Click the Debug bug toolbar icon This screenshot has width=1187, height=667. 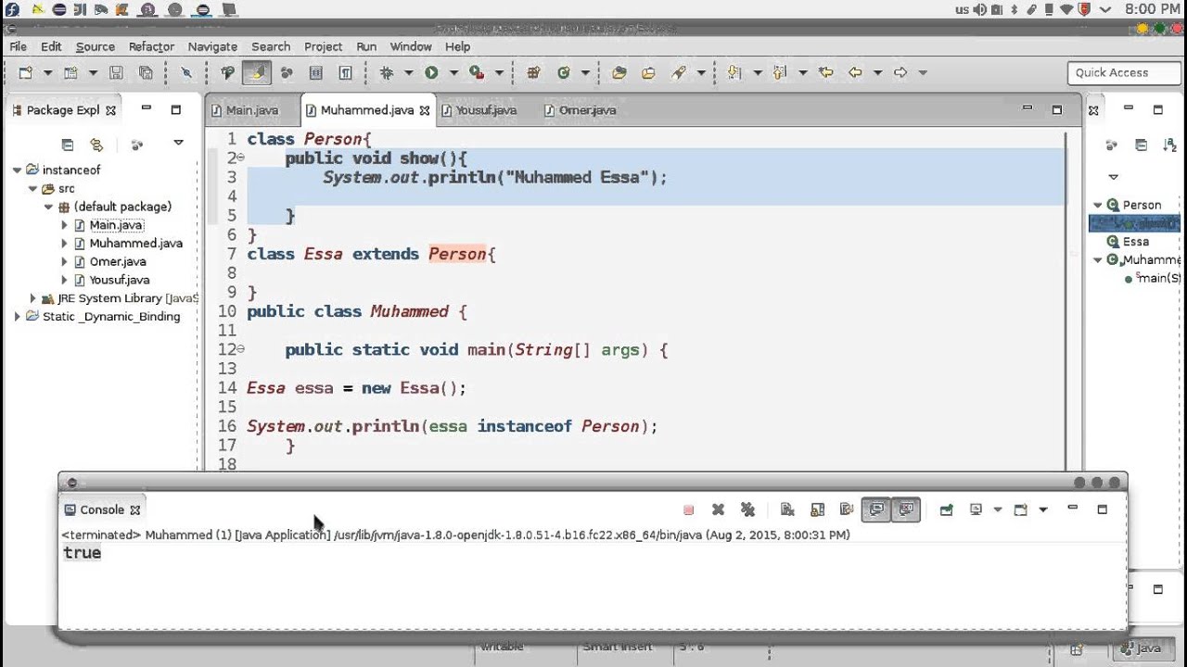(387, 72)
